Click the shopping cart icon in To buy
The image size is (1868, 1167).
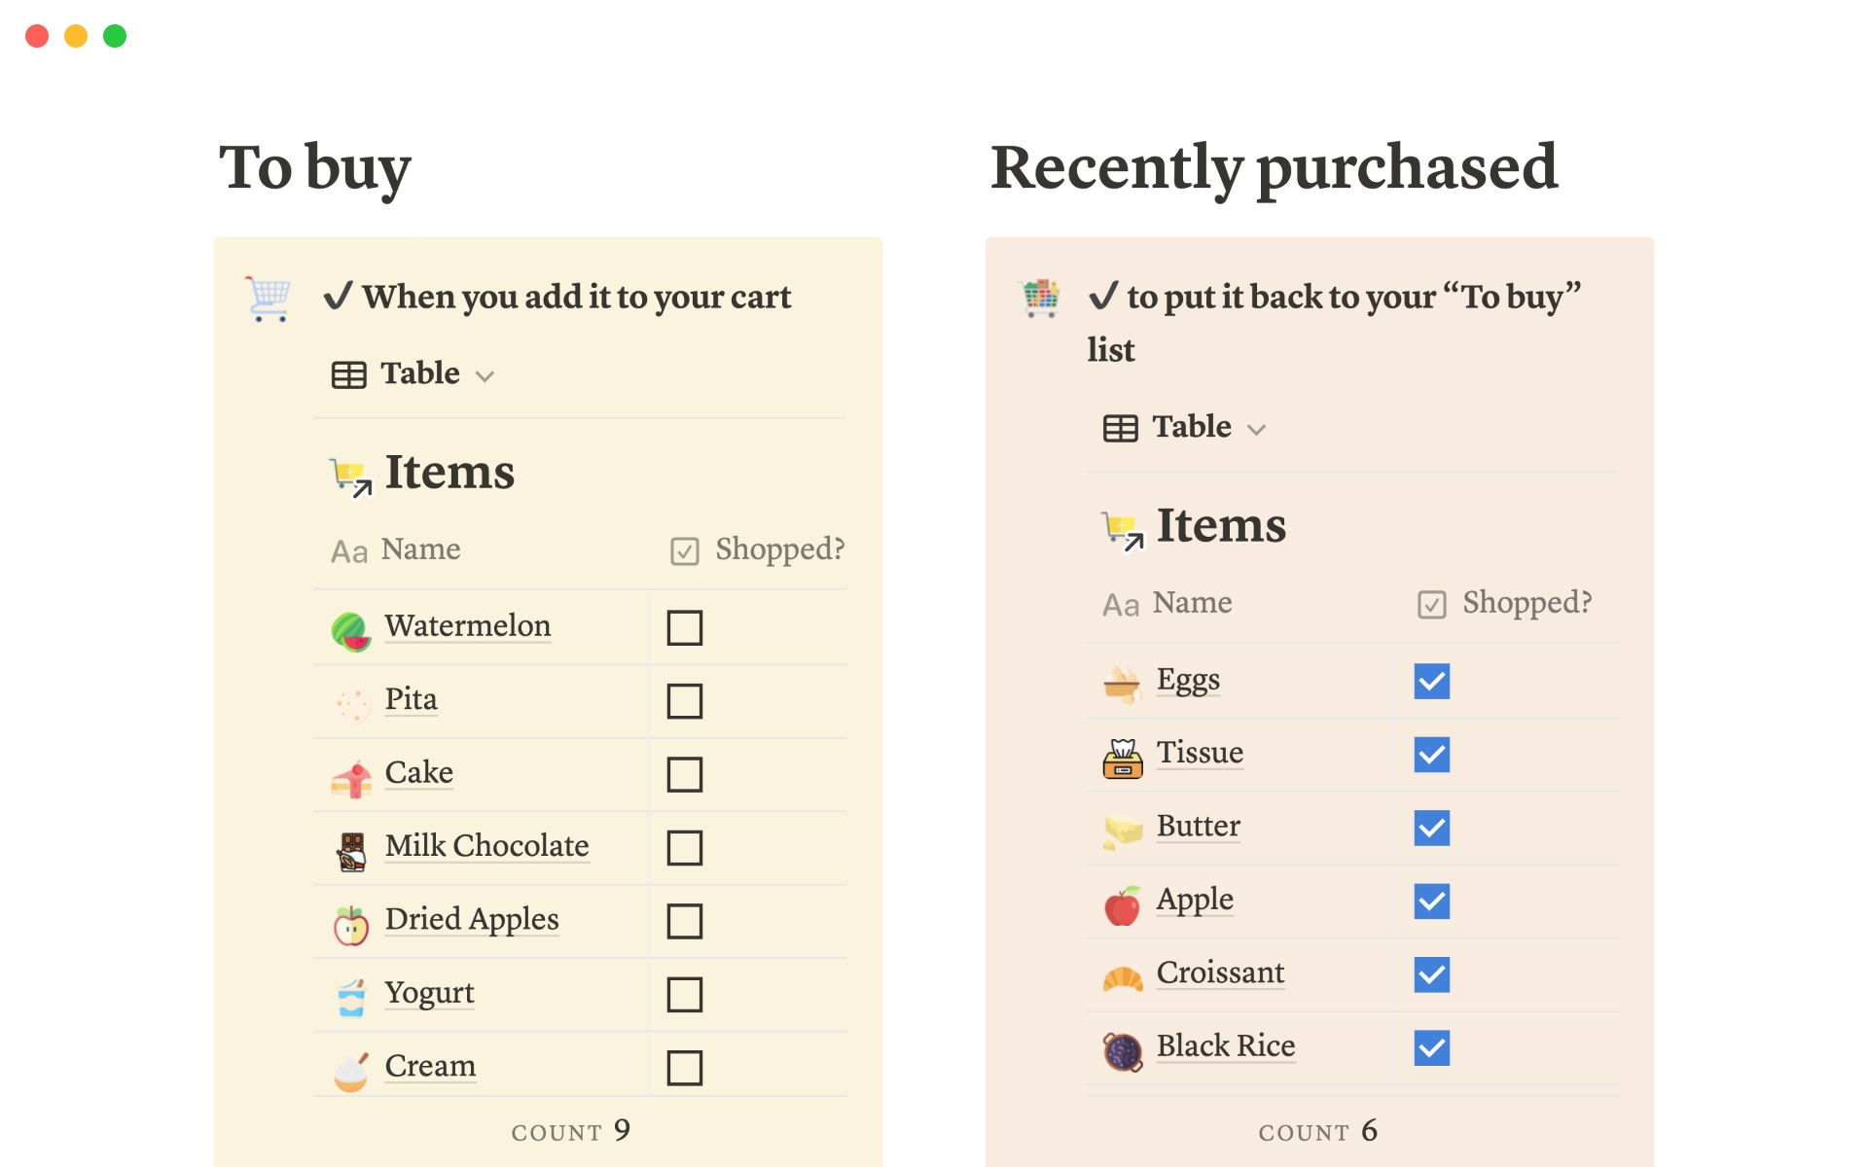click(x=268, y=299)
